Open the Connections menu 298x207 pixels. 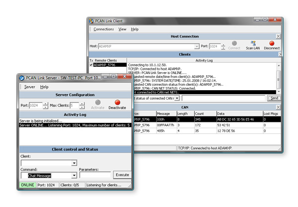coord(104,29)
